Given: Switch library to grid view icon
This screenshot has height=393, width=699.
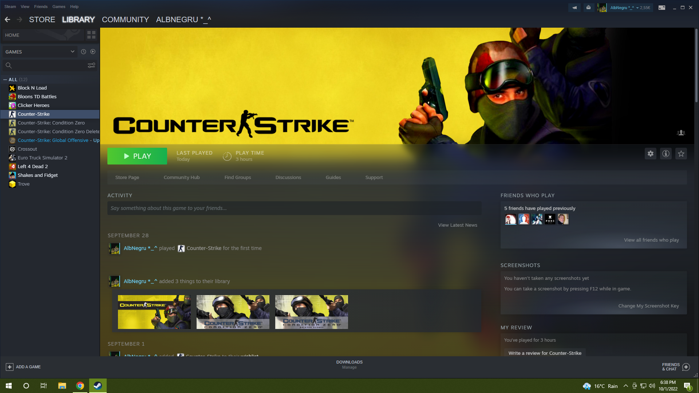Looking at the screenshot, I should (91, 35).
